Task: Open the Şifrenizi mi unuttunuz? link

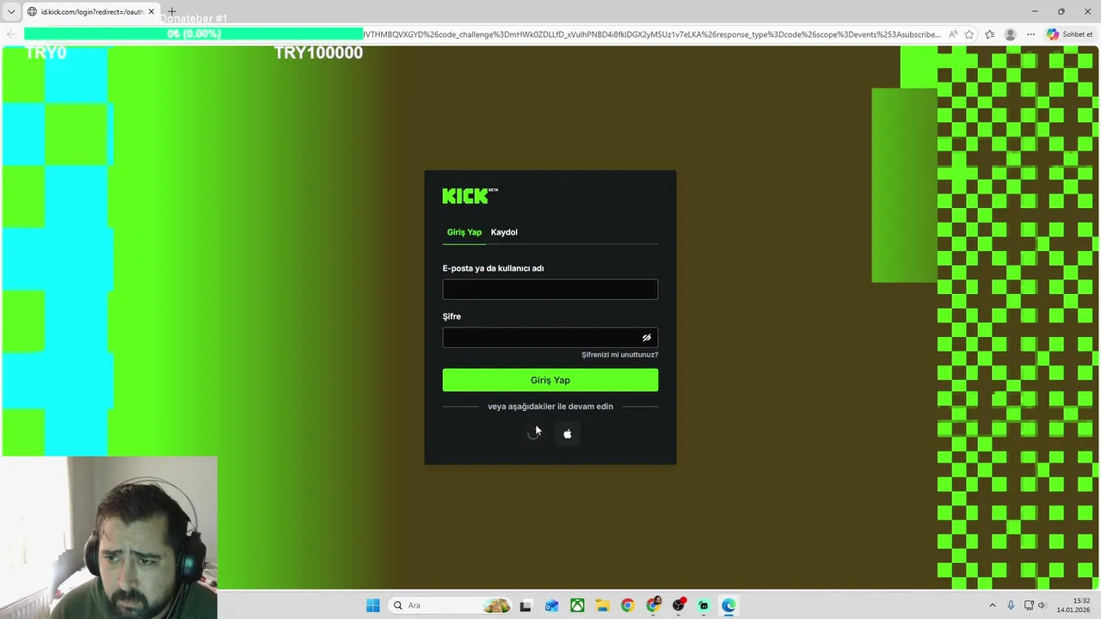Action: pos(619,355)
